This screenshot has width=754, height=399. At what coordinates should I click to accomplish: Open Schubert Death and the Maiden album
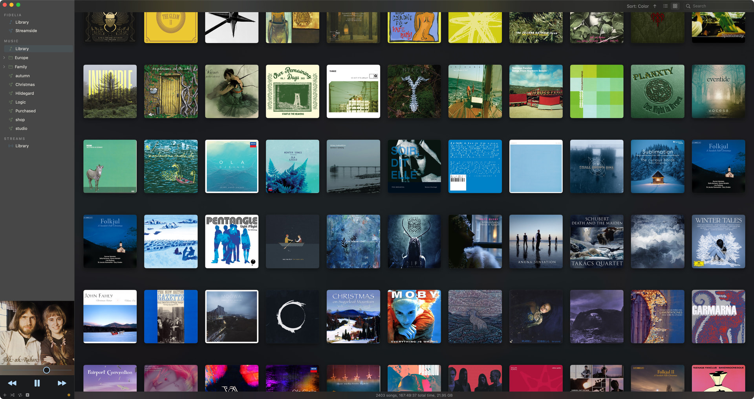pos(597,241)
